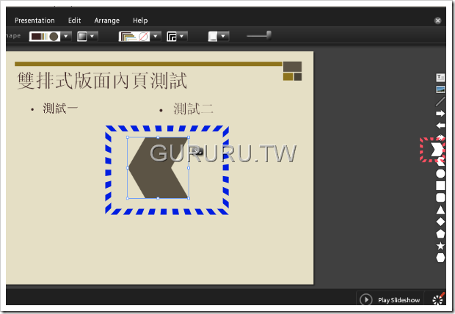The image size is (455, 314).
Task: Click the opacity slider handle
Action: (269, 35)
